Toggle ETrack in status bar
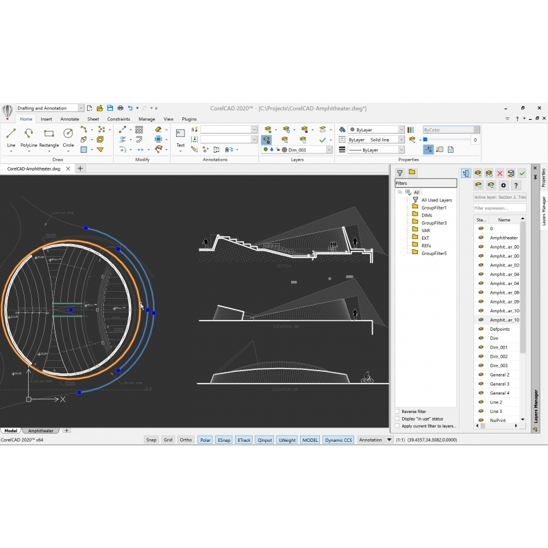Viewport: 548px width, 548px height. pyautogui.click(x=244, y=440)
